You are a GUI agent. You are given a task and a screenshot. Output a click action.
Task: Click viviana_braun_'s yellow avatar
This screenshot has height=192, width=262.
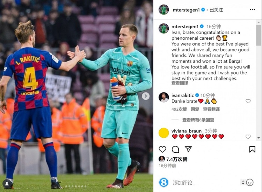(x=163, y=133)
